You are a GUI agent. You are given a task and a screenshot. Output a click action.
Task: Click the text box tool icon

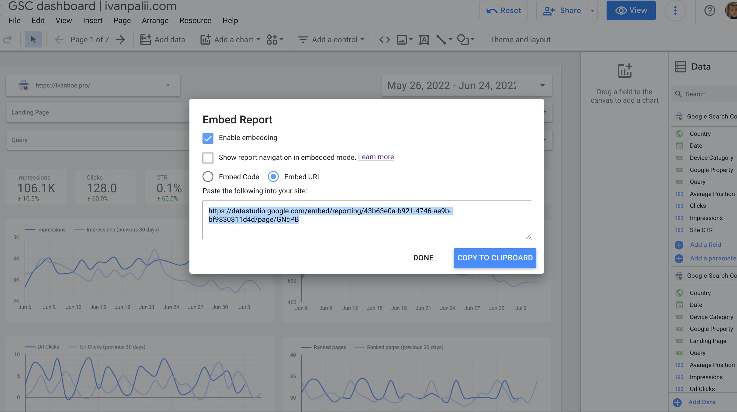click(x=424, y=39)
